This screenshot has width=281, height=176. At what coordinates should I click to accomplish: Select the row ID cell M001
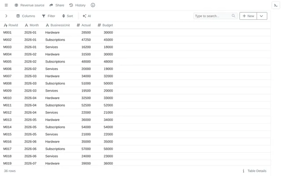(x=7, y=33)
